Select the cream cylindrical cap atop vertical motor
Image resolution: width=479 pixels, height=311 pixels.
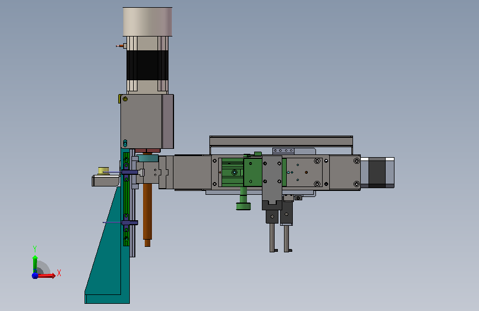click(x=148, y=22)
